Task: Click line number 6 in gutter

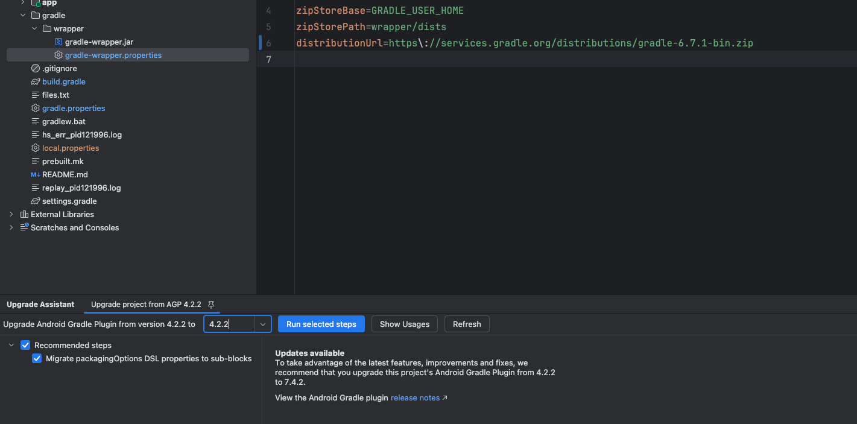Action: point(268,43)
